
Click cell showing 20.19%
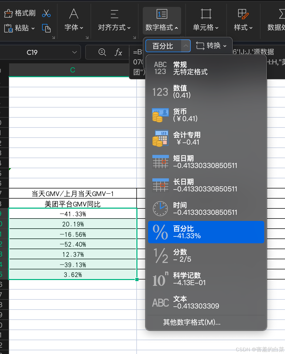pyautogui.click(x=73, y=224)
